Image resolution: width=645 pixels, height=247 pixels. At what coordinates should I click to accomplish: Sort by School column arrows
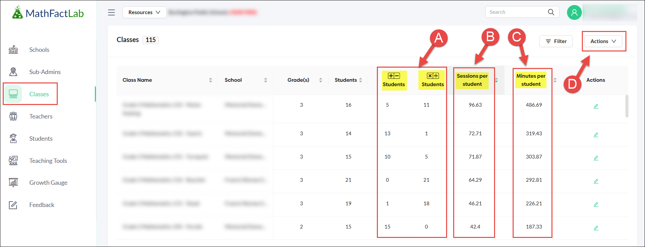tap(265, 80)
